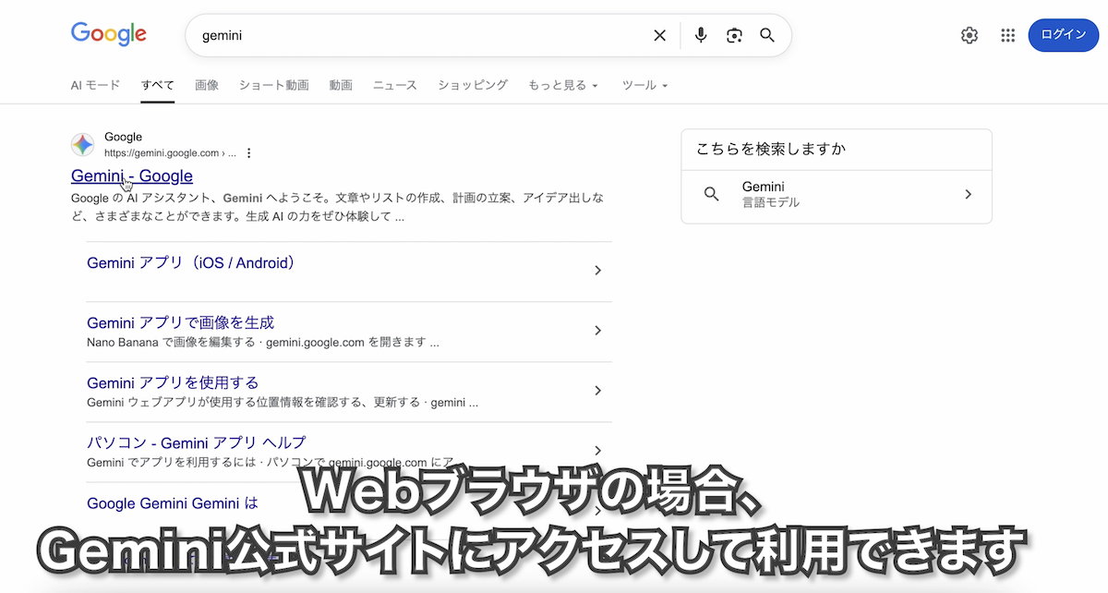This screenshot has height=593, width=1108.
Task: Open the Google apps grid icon
Action: [1007, 35]
